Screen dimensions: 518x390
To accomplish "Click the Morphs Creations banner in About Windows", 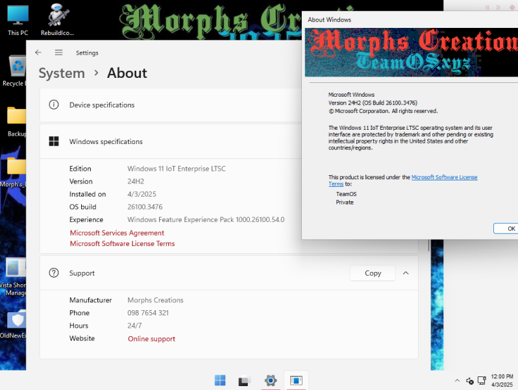I will 412,52.
